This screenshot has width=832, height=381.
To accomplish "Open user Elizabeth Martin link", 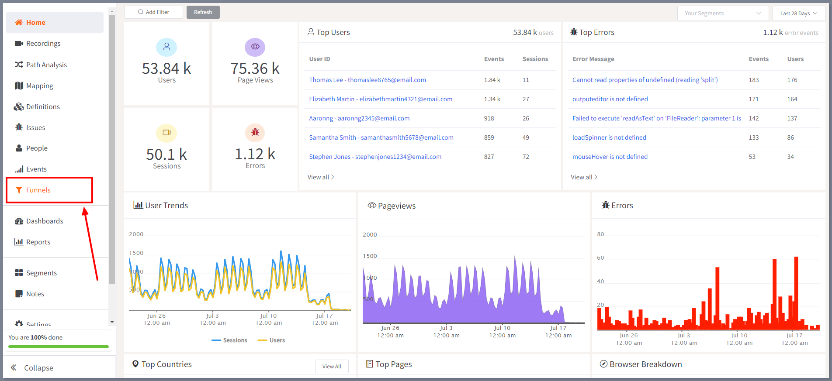I will point(381,99).
